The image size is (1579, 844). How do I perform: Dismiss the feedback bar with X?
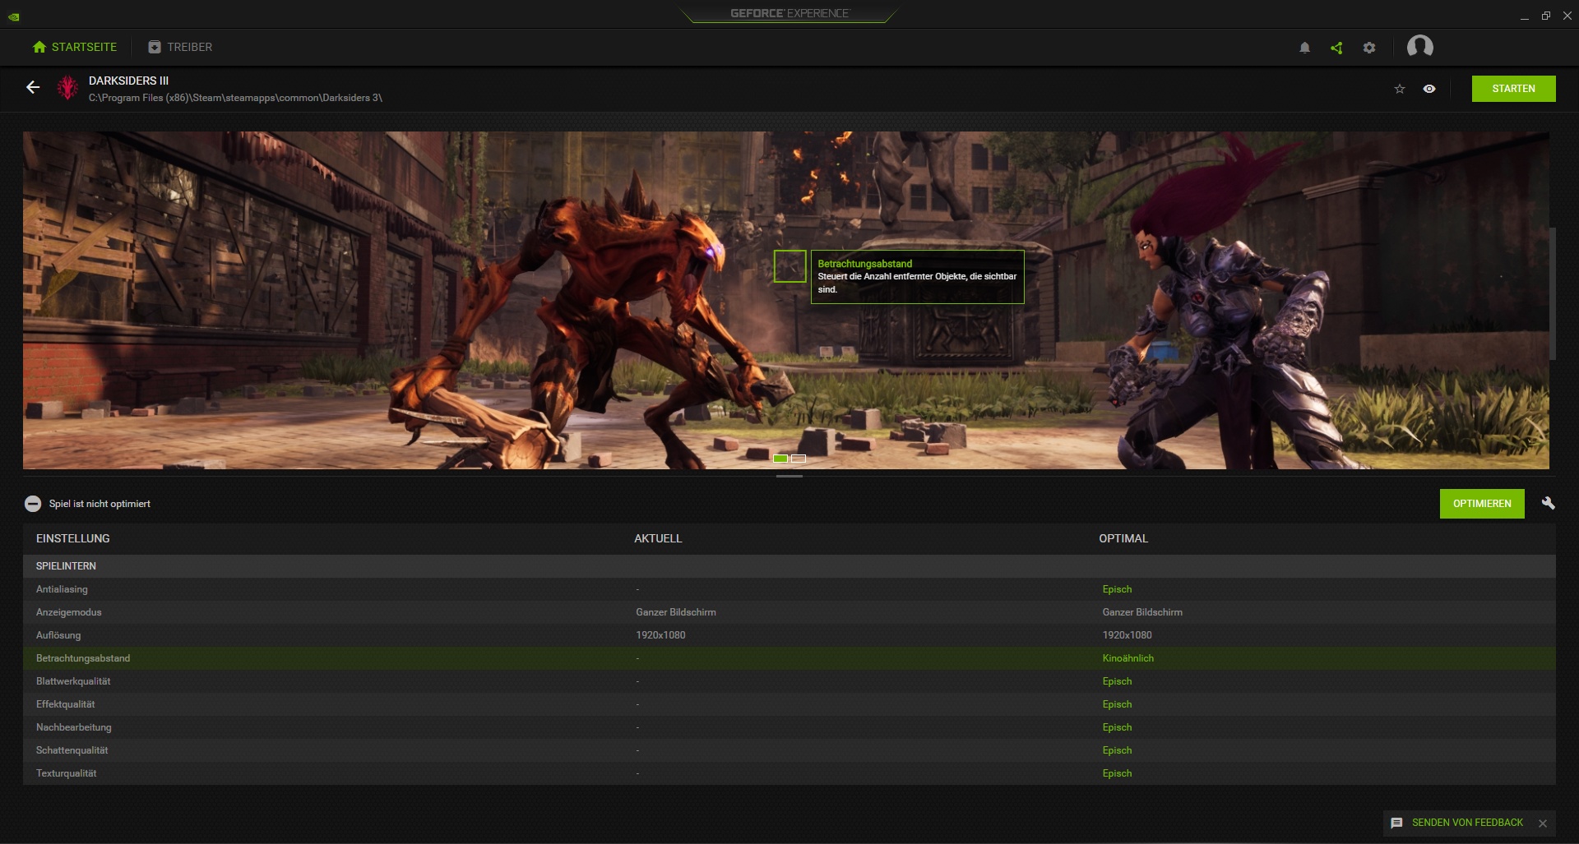1543,823
